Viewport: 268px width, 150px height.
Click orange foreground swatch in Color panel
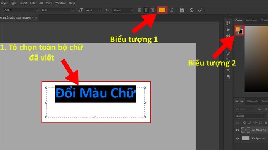[238, 29]
